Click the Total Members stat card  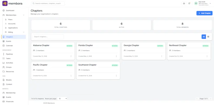(182, 25)
